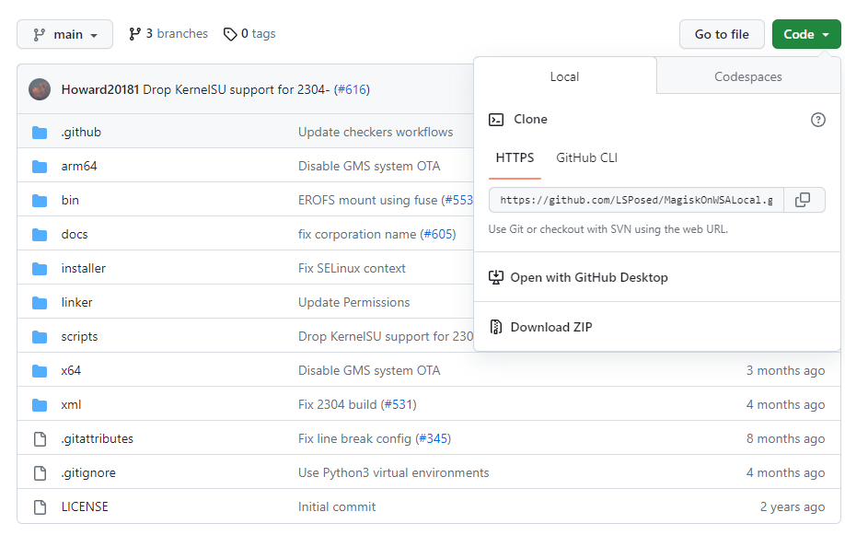
Task: Click the tag icon beside 0 tags
Action: point(230,34)
